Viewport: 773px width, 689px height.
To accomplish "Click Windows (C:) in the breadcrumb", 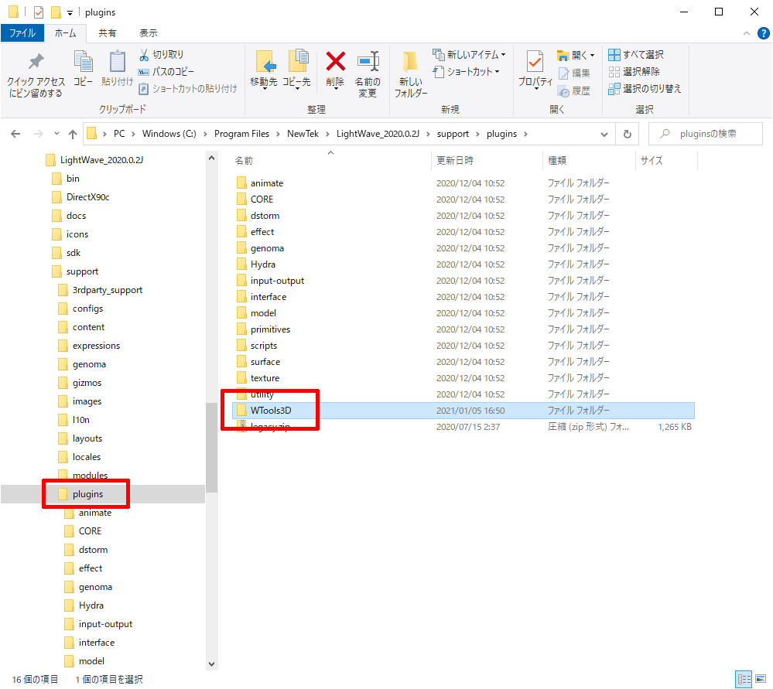I will click(x=169, y=134).
